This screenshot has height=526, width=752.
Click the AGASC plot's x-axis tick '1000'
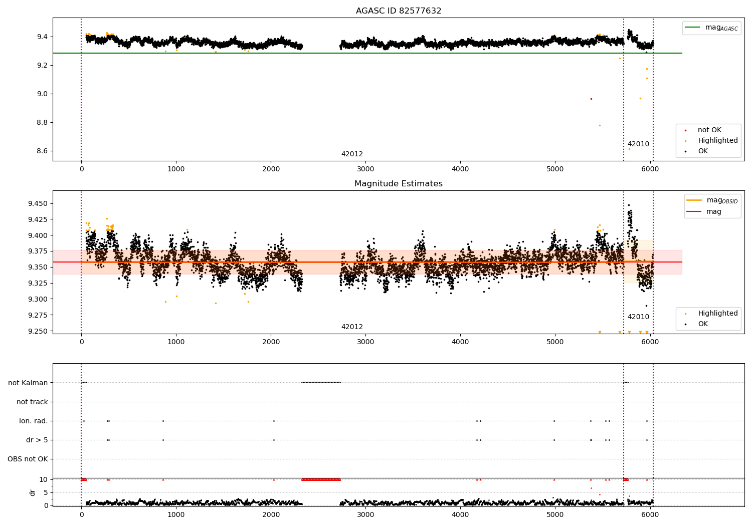pyautogui.click(x=176, y=169)
